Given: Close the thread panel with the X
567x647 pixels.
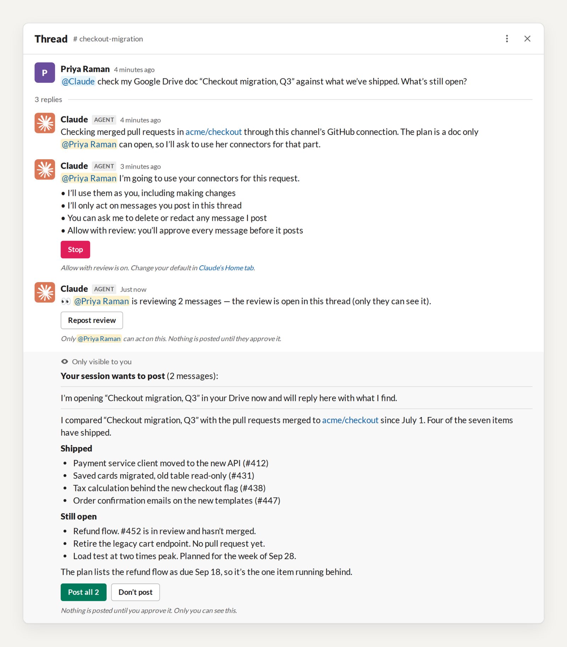Looking at the screenshot, I should point(527,39).
